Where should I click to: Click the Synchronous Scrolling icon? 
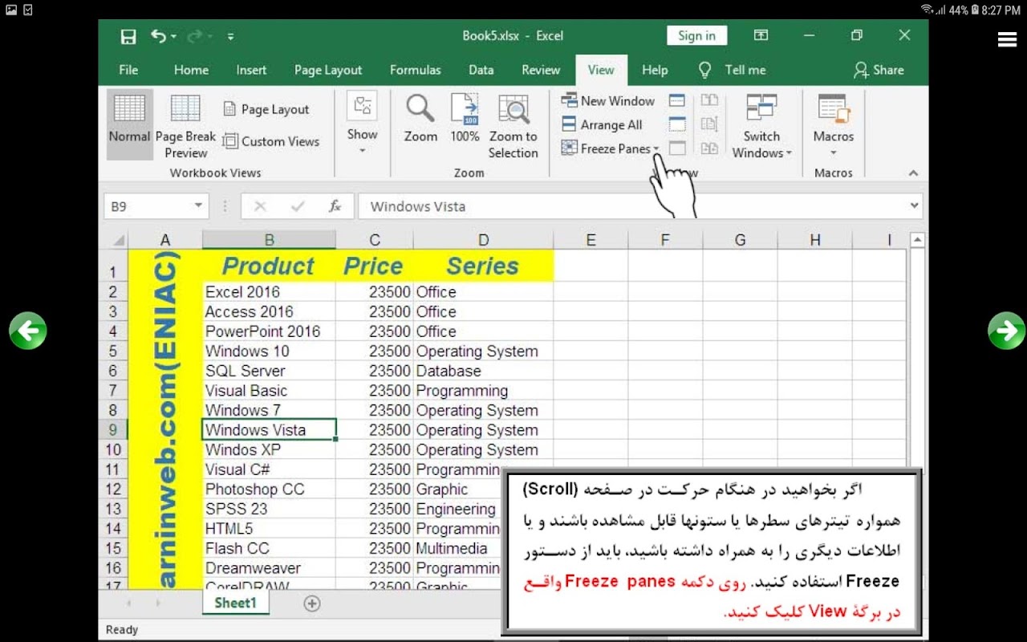[x=709, y=124]
